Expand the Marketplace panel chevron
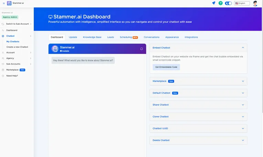This screenshot has width=263, height=157. click(243, 81)
